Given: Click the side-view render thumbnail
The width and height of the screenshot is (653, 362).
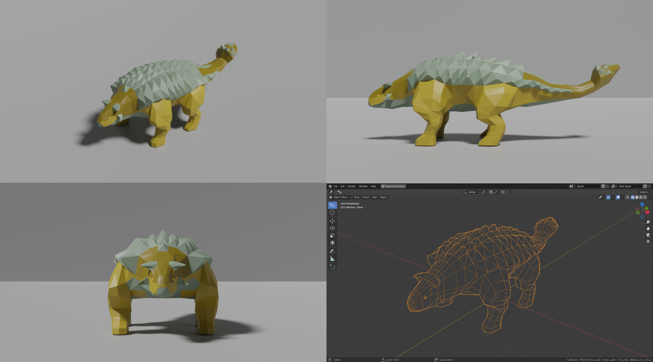Looking at the screenshot, I should coord(490,91).
